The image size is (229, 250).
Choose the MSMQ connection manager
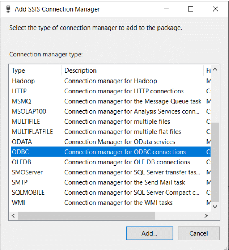click(111, 101)
